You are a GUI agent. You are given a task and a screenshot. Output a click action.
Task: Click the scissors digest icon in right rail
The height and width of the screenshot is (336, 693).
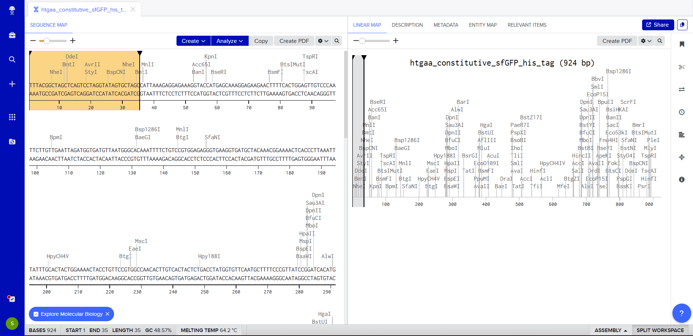click(681, 67)
